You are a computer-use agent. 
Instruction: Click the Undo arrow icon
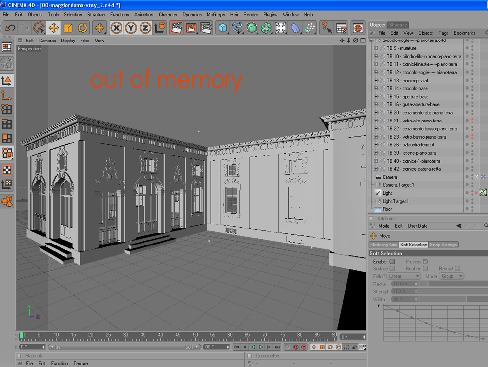[10, 28]
